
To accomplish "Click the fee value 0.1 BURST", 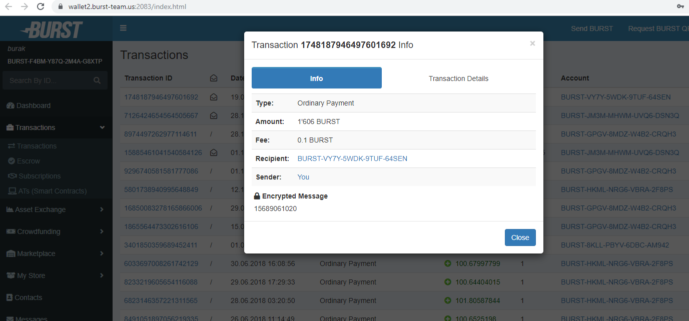I will coord(315,140).
